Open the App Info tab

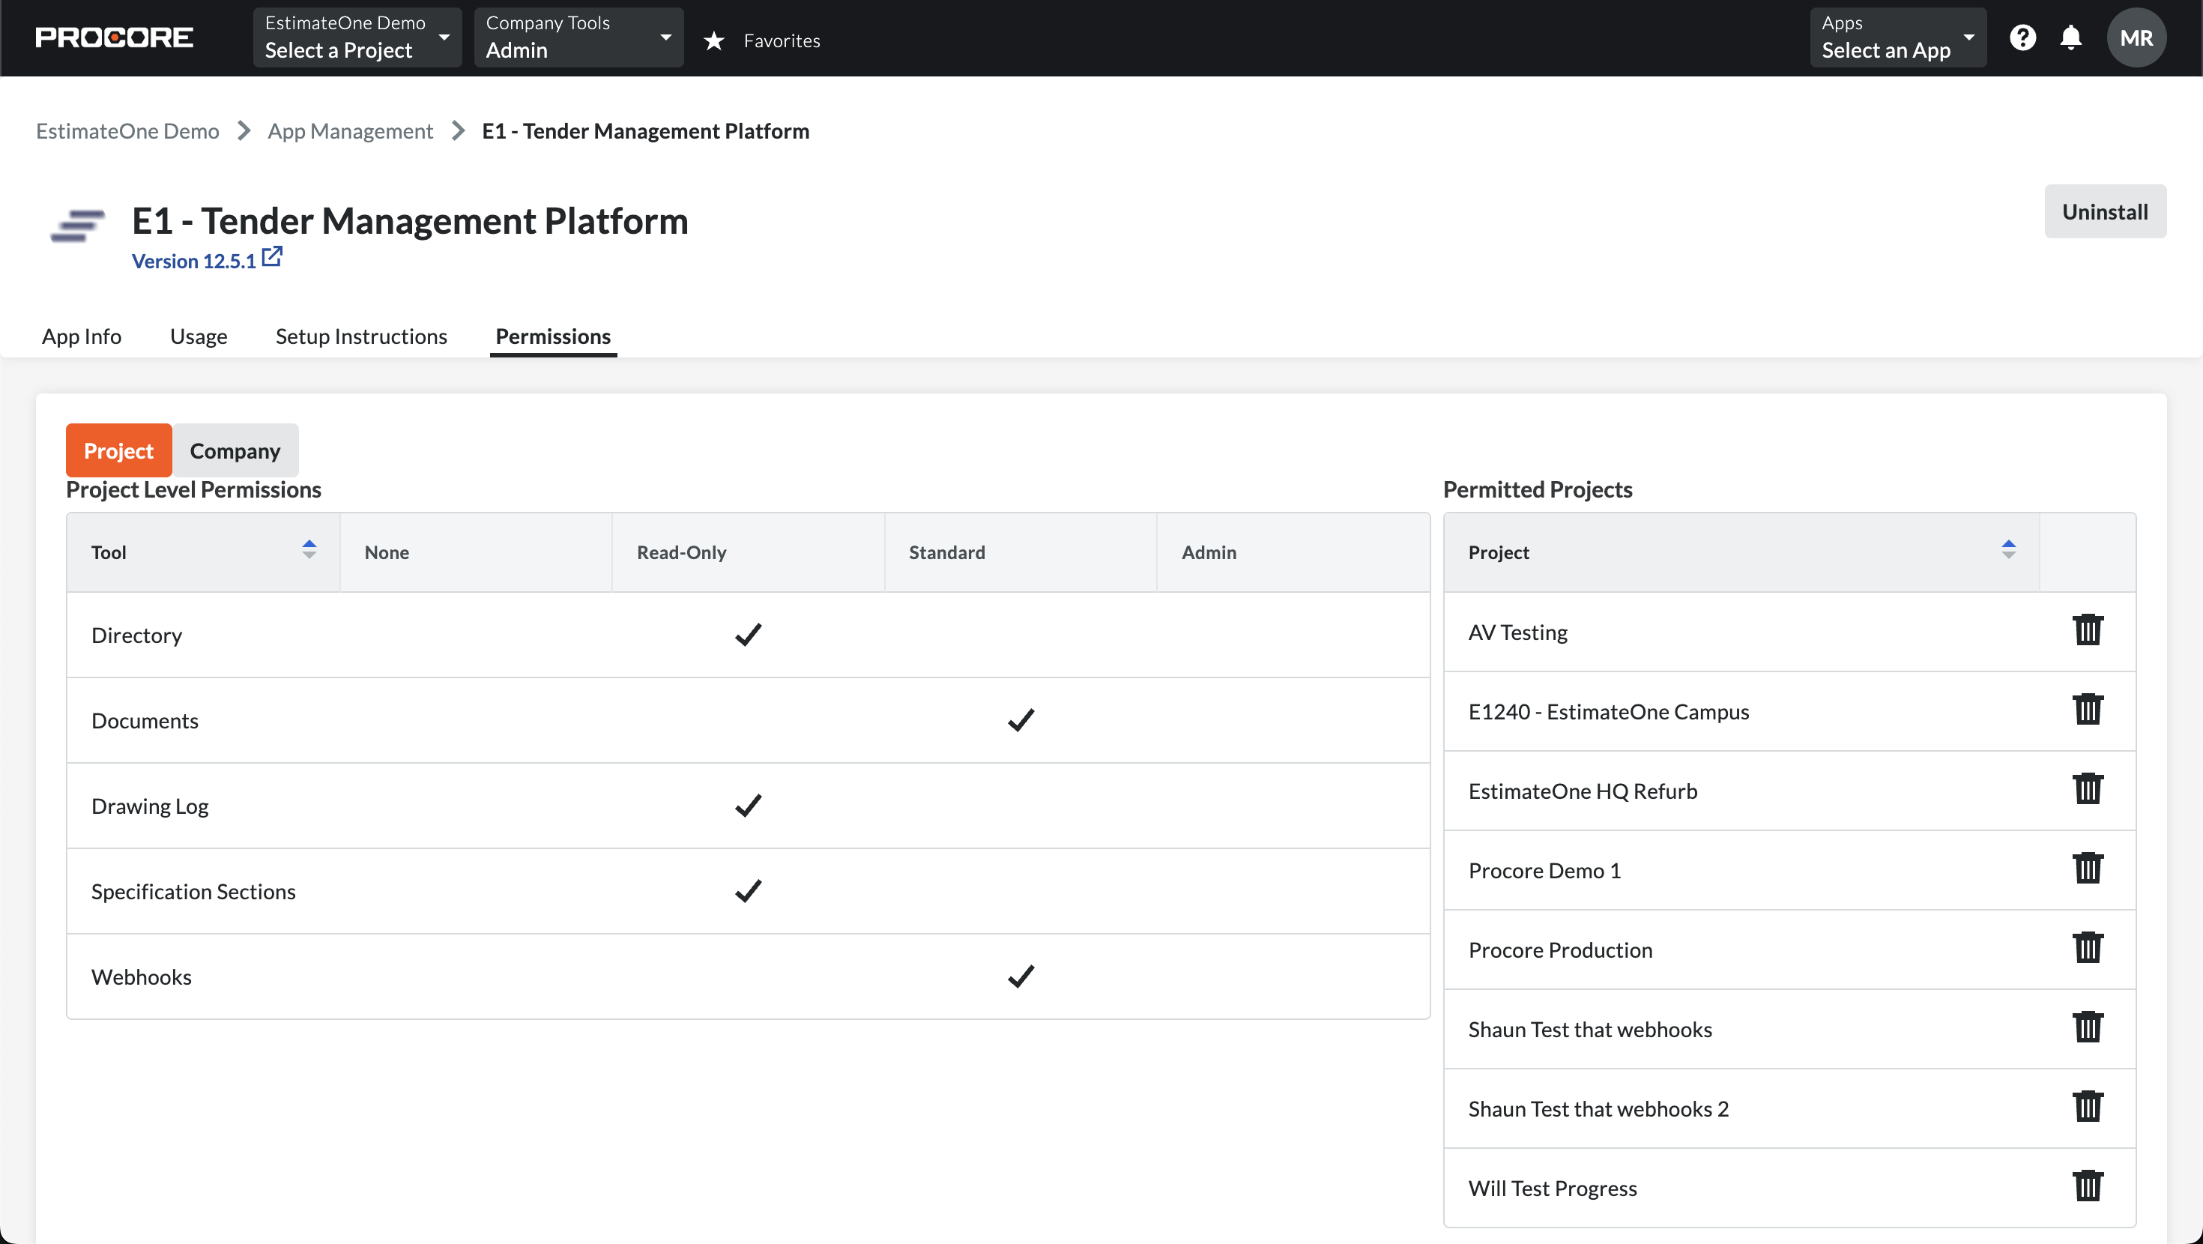[x=82, y=336]
